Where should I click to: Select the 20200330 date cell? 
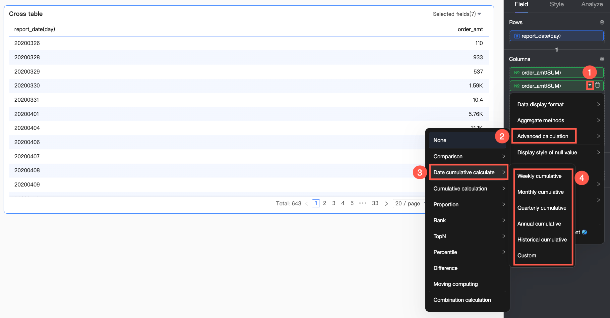(27, 85)
